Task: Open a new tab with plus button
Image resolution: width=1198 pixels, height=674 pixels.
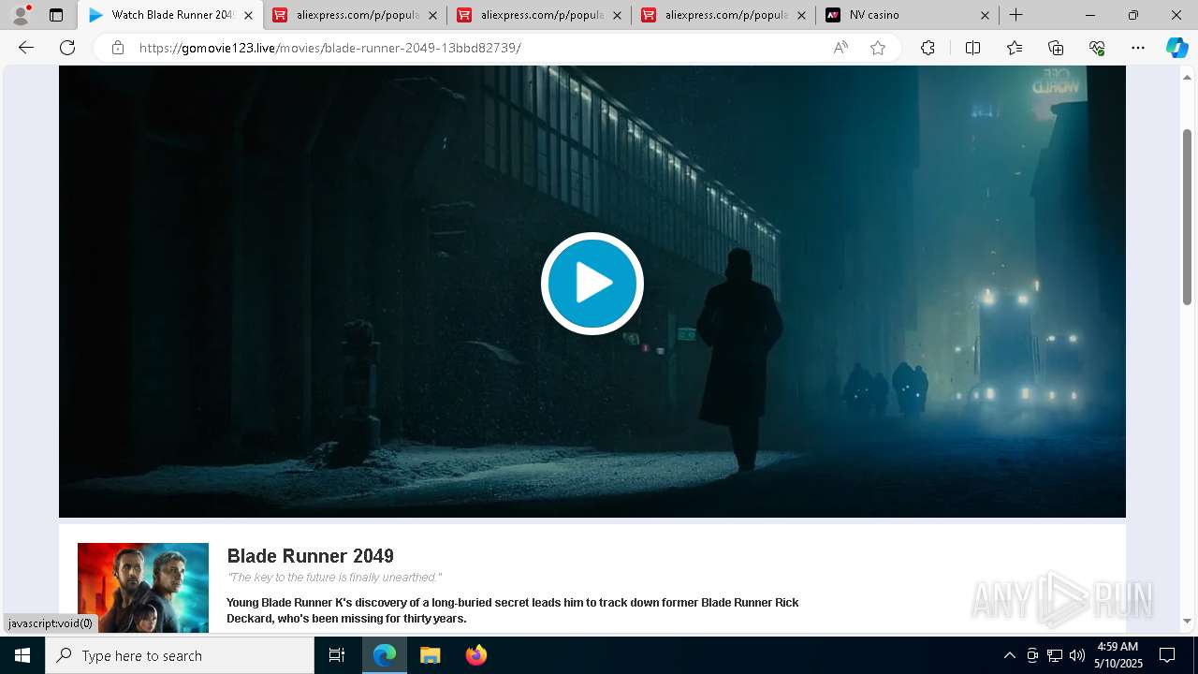Action: [1015, 15]
